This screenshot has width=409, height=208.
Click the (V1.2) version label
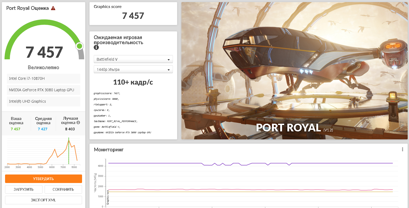click(x=328, y=130)
